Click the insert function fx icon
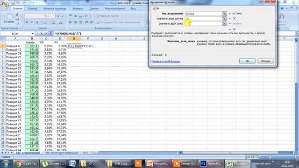This screenshot has width=299, height=168. click(x=50, y=34)
